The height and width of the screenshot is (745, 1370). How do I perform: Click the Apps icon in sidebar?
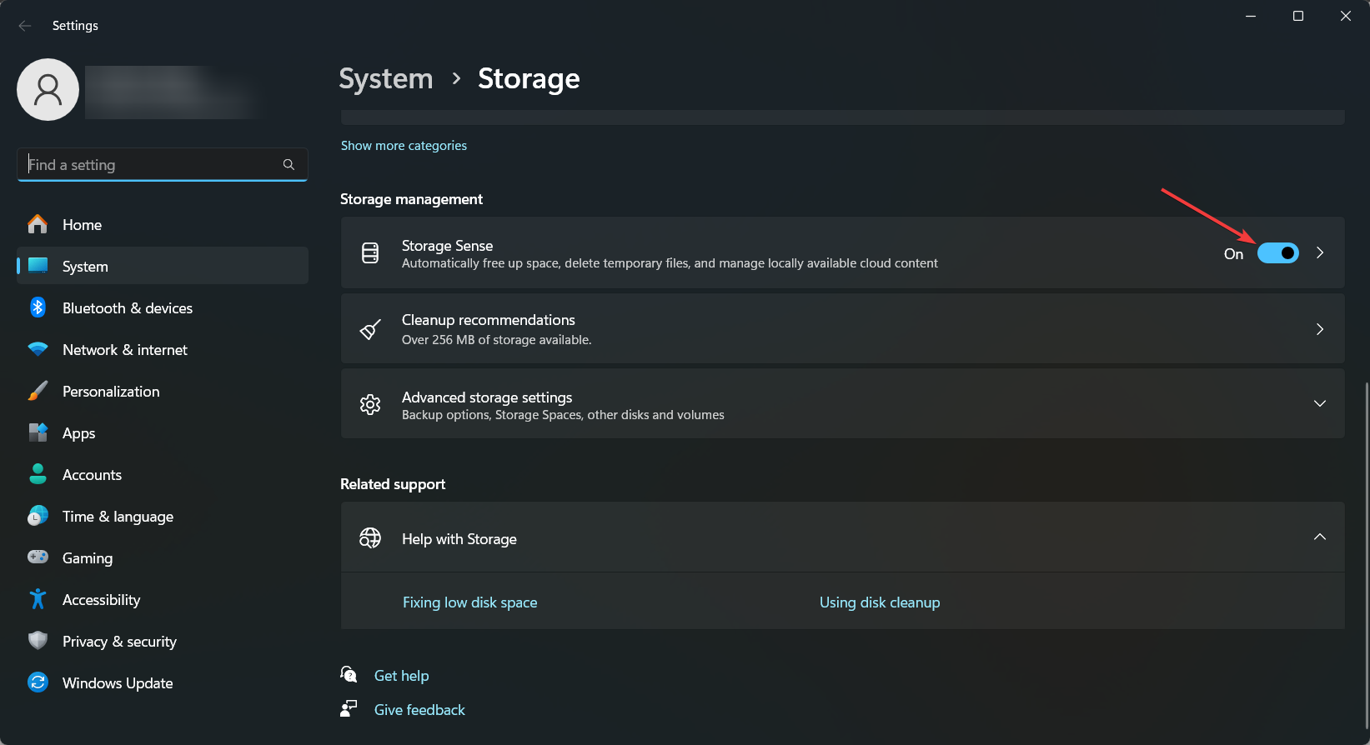38,432
